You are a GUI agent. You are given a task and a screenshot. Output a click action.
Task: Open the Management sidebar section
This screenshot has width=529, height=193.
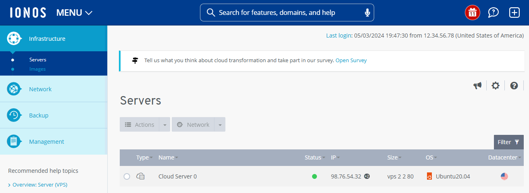click(46, 142)
